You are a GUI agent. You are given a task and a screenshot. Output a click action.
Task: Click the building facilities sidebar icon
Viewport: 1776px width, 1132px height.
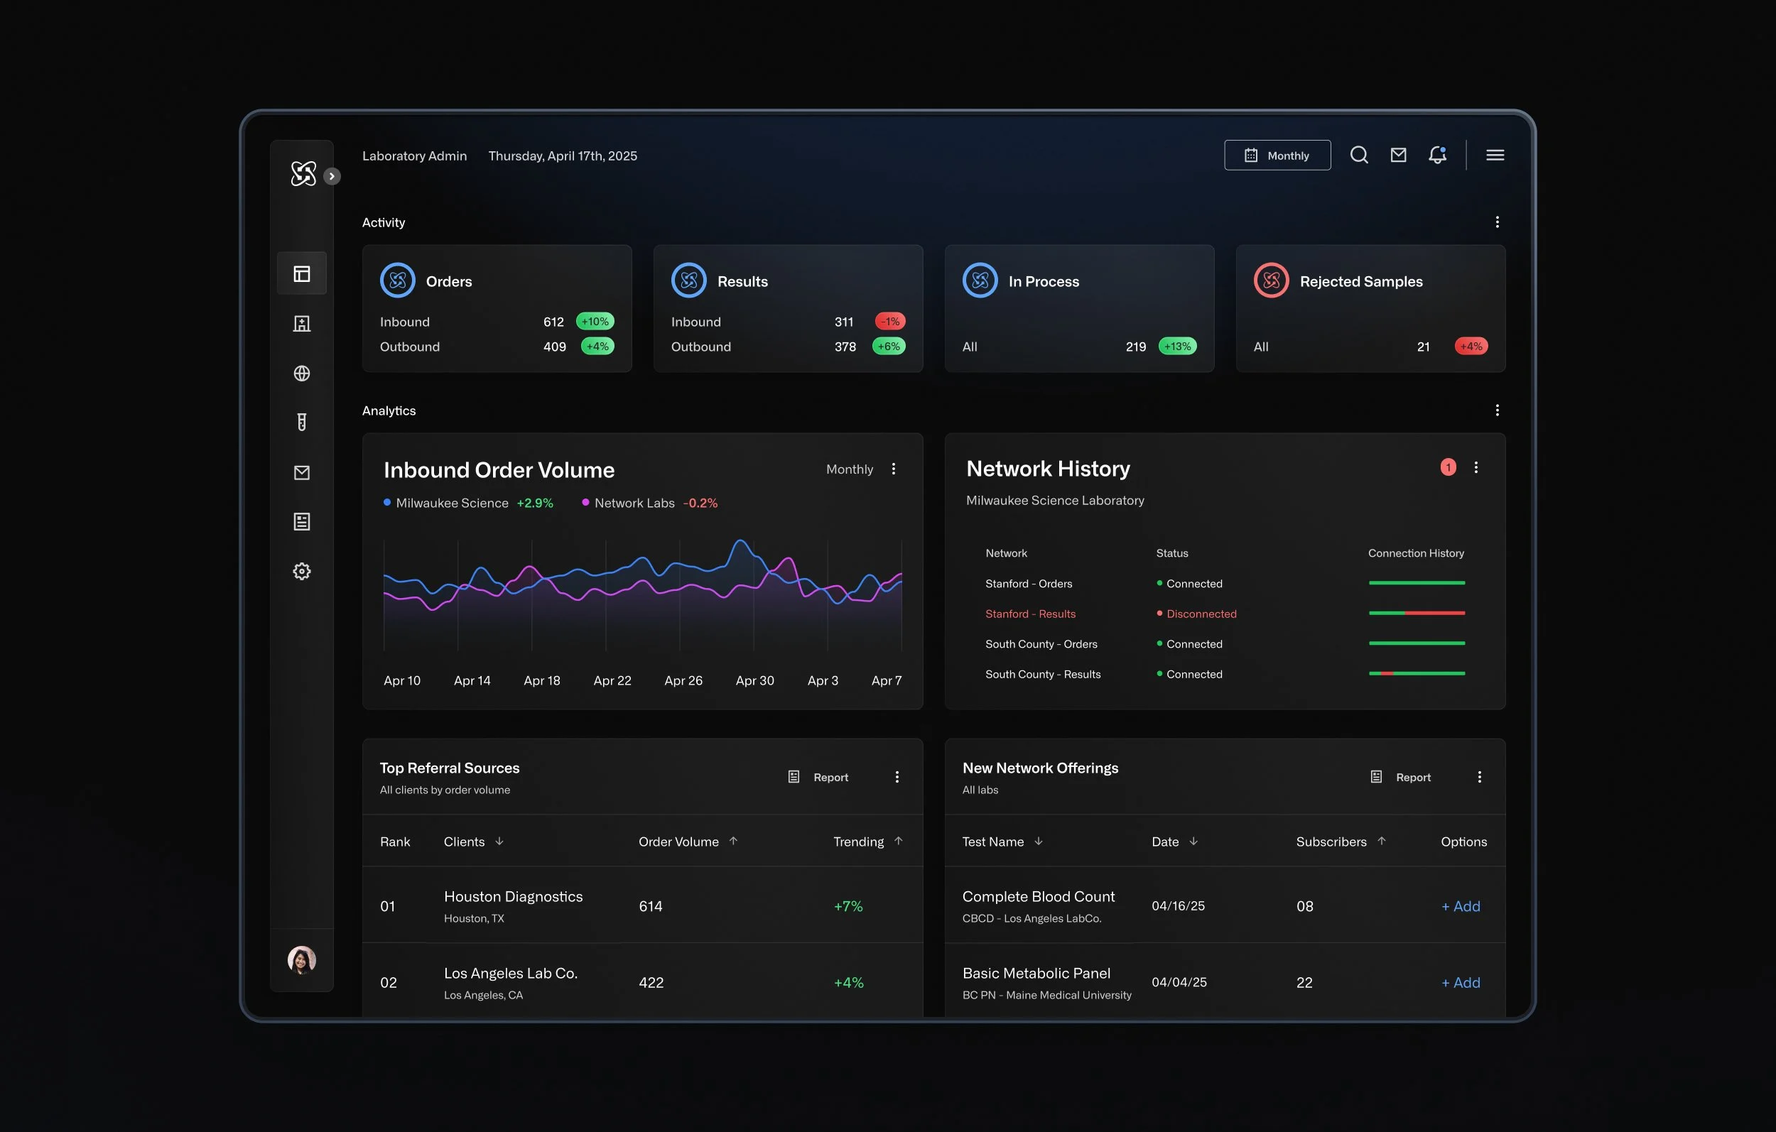302,324
